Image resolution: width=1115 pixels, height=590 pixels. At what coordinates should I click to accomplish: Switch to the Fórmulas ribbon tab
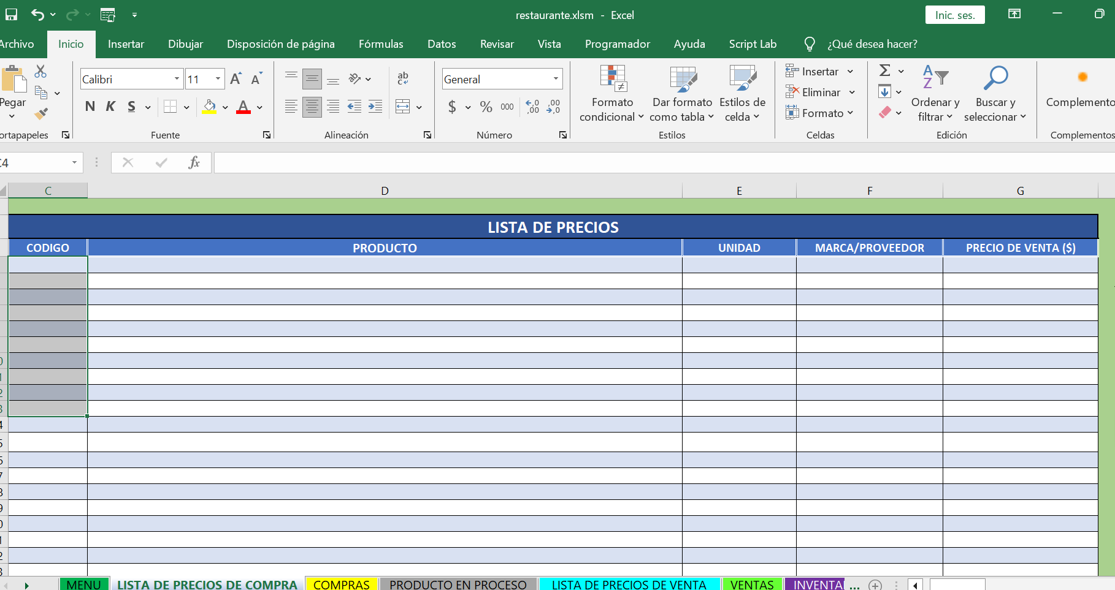click(x=380, y=44)
